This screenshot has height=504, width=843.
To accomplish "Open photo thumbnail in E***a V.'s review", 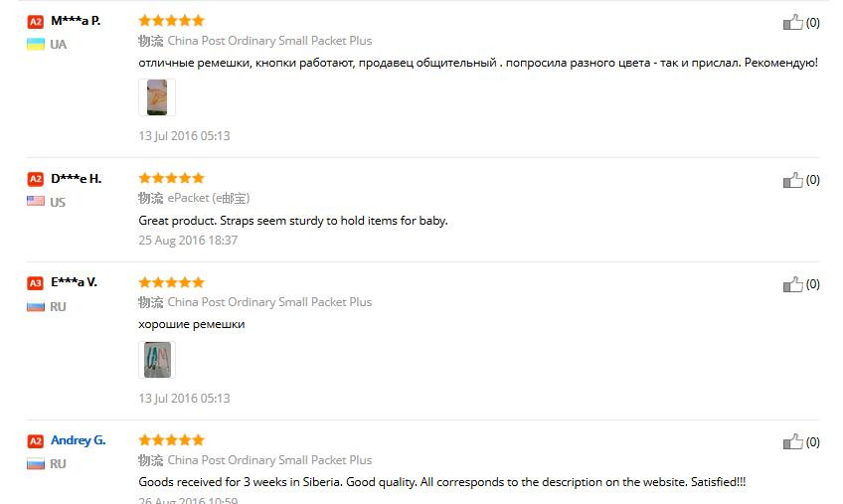I will click(x=157, y=360).
